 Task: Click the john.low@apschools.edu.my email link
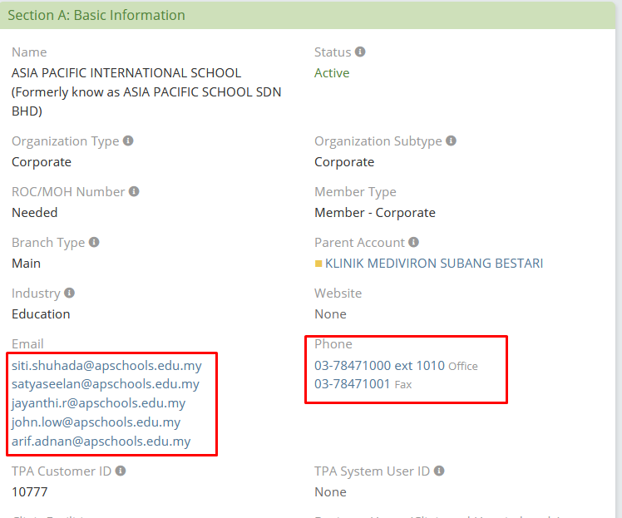point(96,422)
